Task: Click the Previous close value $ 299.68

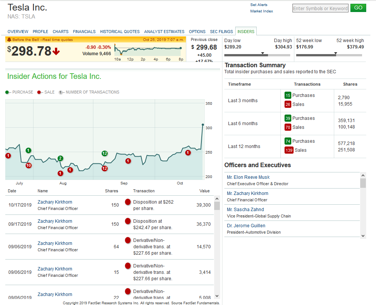Action: 204,47
